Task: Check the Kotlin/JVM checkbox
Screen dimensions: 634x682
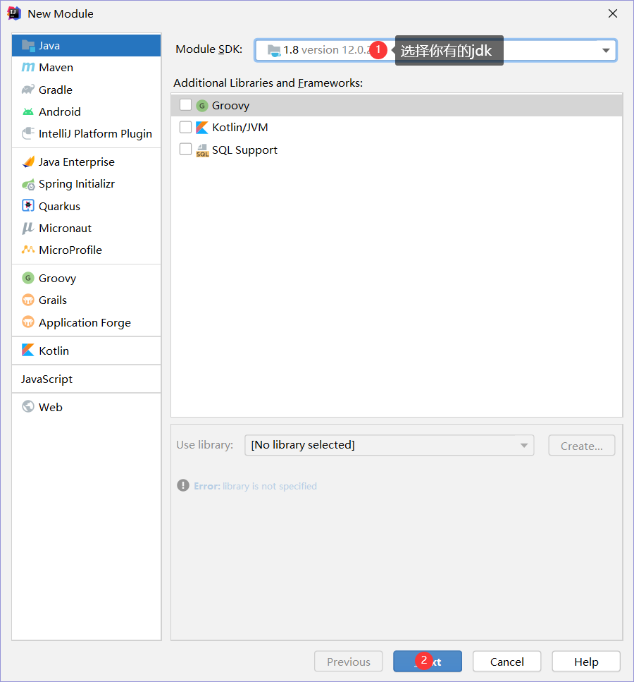Action: click(185, 127)
